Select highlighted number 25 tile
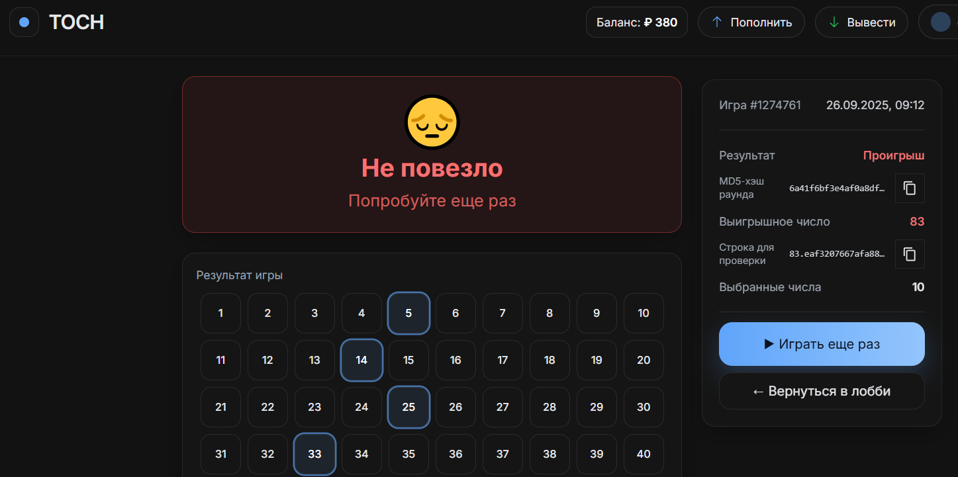The image size is (958, 477). (x=408, y=408)
